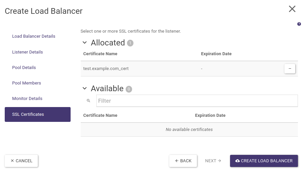
Task: Sort Available table by Certificate Name
Action: click(x=100, y=115)
